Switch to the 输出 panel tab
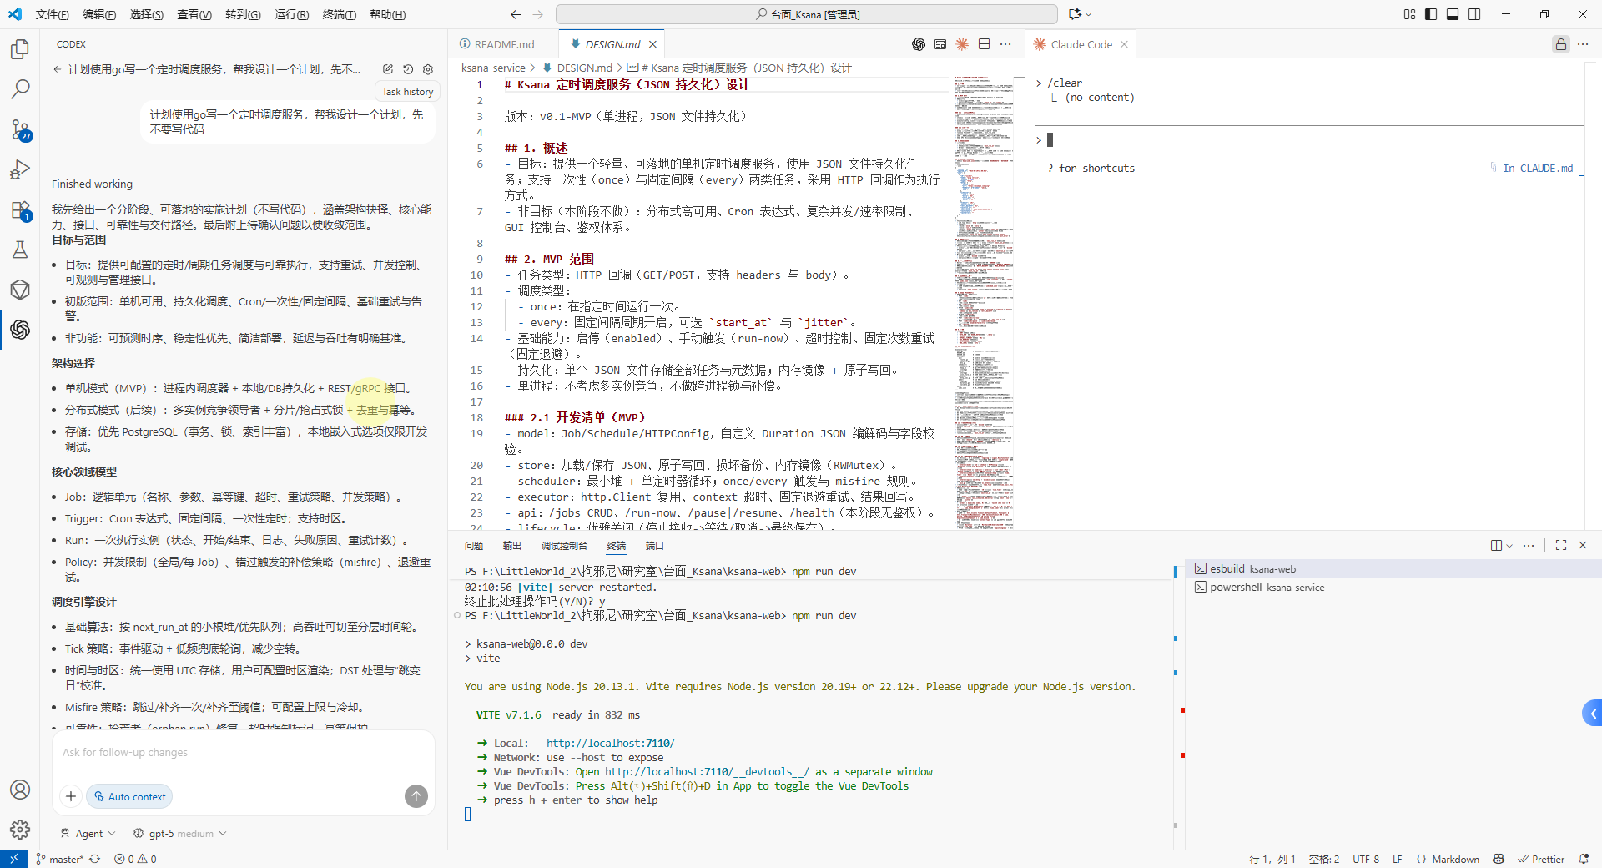This screenshot has width=1602, height=868. (x=511, y=546)
